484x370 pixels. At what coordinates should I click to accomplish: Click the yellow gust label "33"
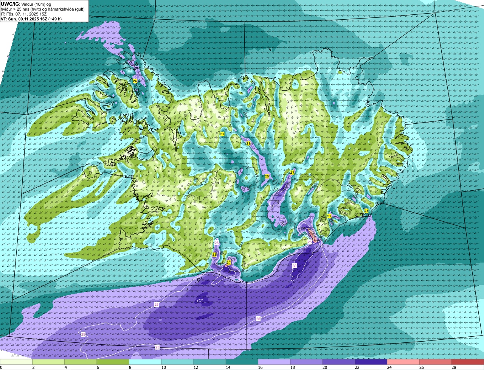click(214, 255)
